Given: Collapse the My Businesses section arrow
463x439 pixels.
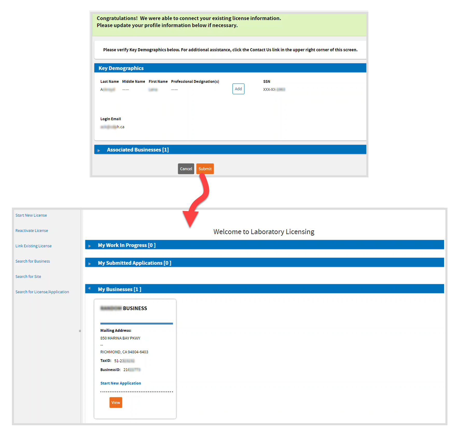Looking at the screenshot, I should (x=89, y=288).
